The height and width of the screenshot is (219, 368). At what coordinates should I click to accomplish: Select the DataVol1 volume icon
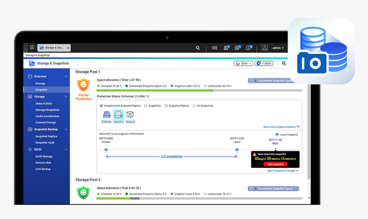coord(118,114)
